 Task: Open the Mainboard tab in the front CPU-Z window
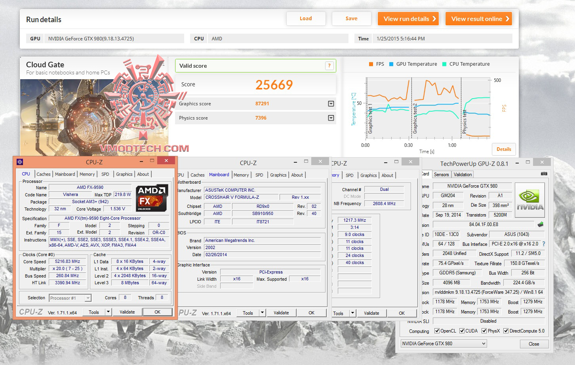(x=65, y=174)
